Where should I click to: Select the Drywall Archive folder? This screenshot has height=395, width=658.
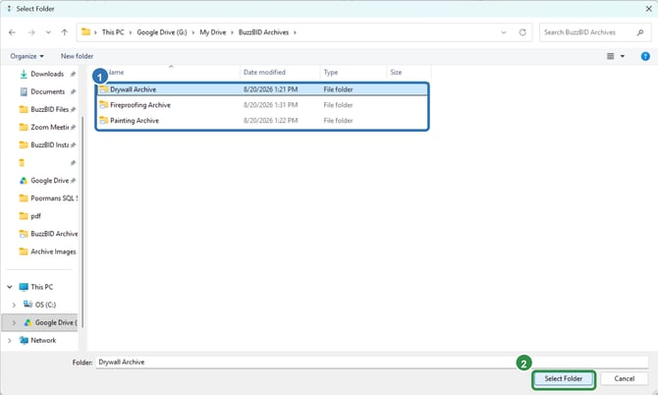point(262,89)
